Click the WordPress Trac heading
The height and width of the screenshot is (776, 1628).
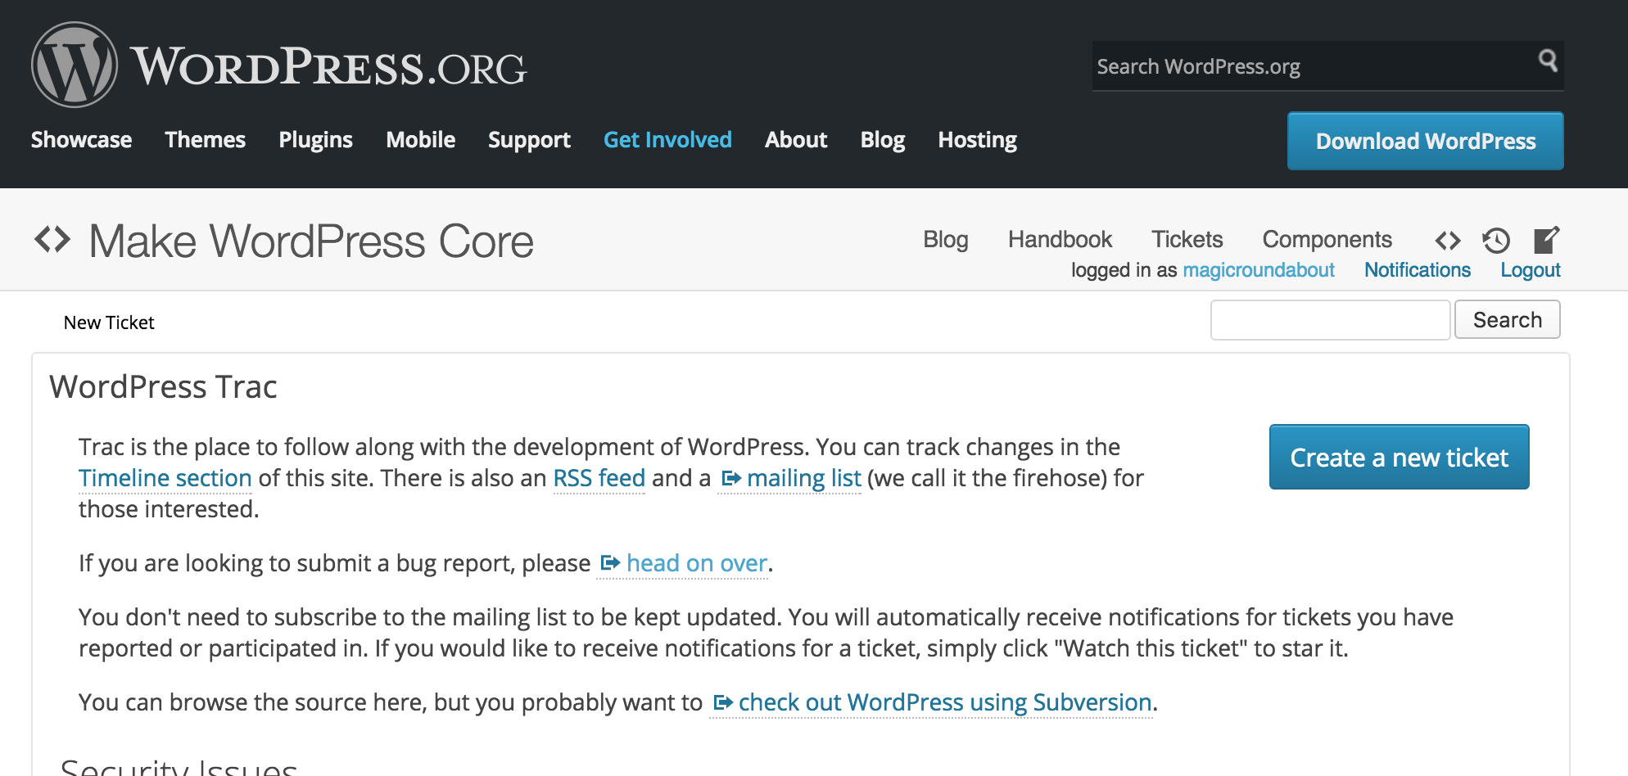163,386
